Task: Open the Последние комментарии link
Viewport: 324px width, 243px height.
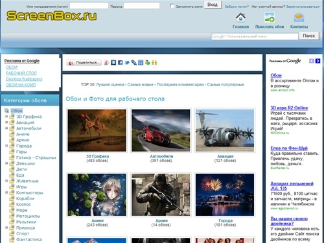Action: (180, 84)
